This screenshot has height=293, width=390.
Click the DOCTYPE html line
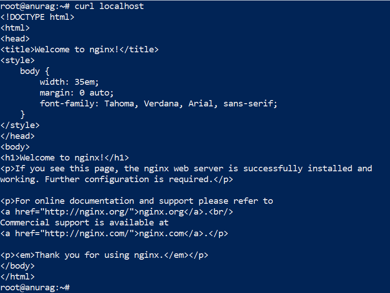click(37, 17)
